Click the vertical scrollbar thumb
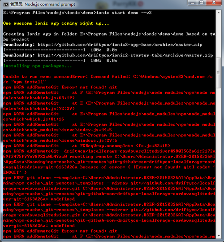The height and width of the screenshot is (242, 224). [219, 73]
